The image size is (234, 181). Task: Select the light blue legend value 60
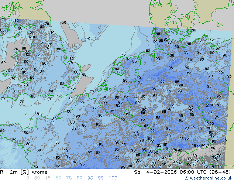coord(58,178)
